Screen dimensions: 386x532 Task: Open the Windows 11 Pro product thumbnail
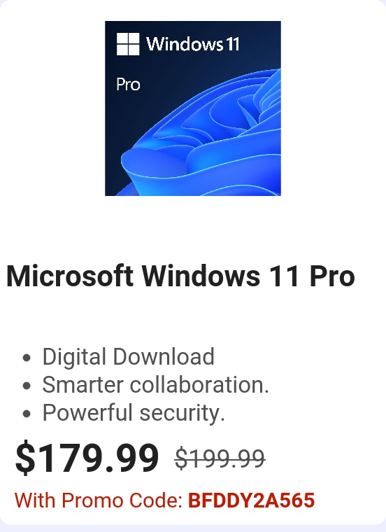(193, 108)
